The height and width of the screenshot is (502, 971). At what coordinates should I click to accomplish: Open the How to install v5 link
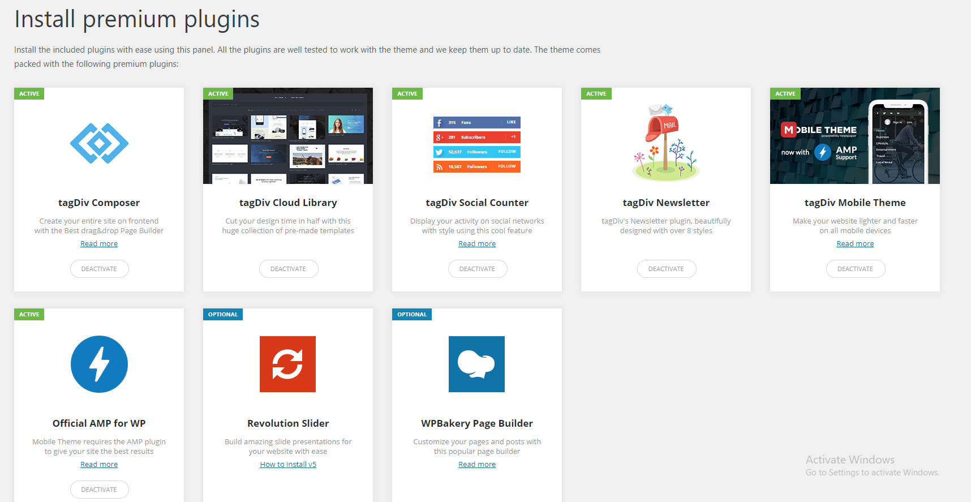coord(288,465)
